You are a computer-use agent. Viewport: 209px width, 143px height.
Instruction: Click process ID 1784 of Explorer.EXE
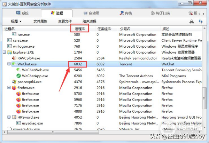[78, 52]
